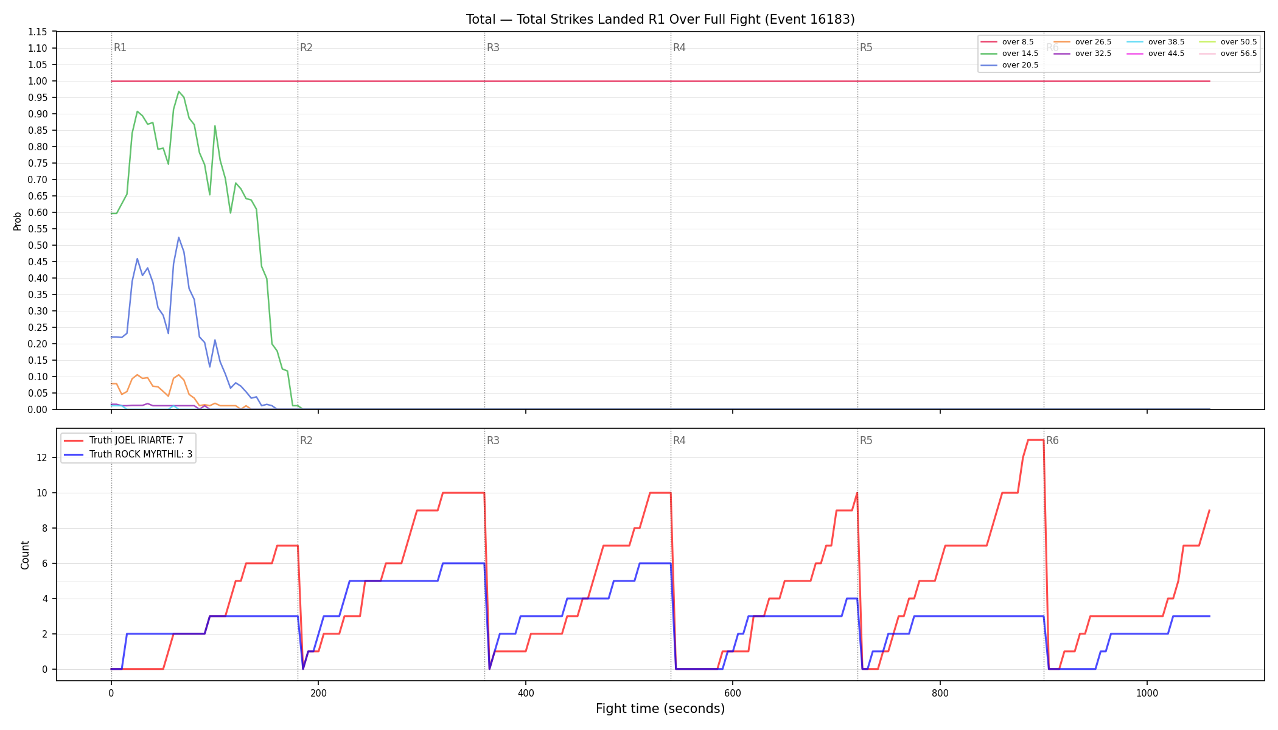Image resolution: width=1278 pixels, height=730 pixels.
Task: Click the 12 tick on the Count axis
Action: [x=42, y=457]
